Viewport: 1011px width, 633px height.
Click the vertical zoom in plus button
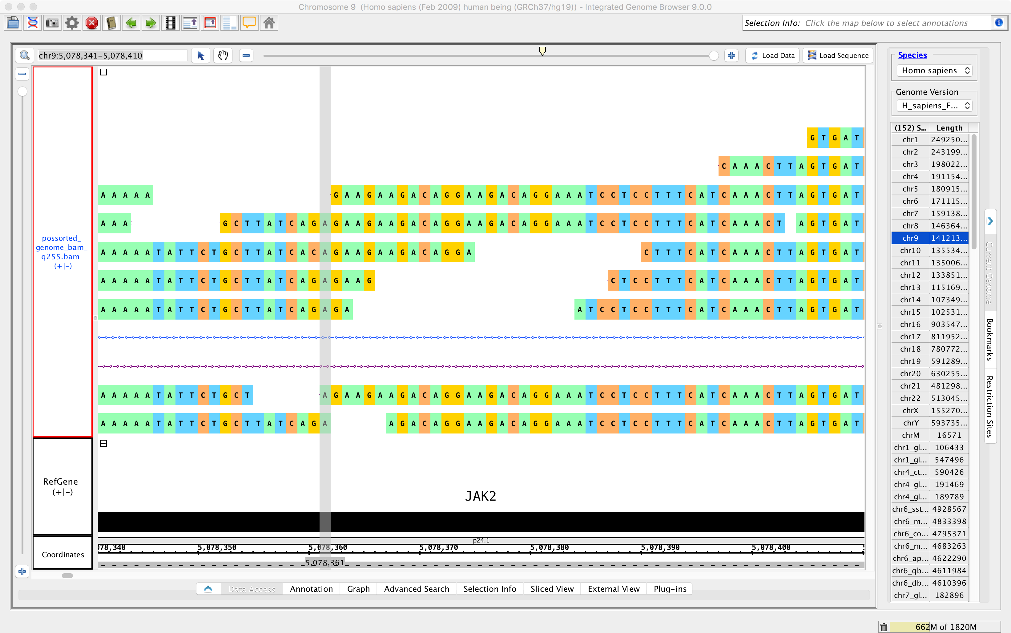[22, 571]
